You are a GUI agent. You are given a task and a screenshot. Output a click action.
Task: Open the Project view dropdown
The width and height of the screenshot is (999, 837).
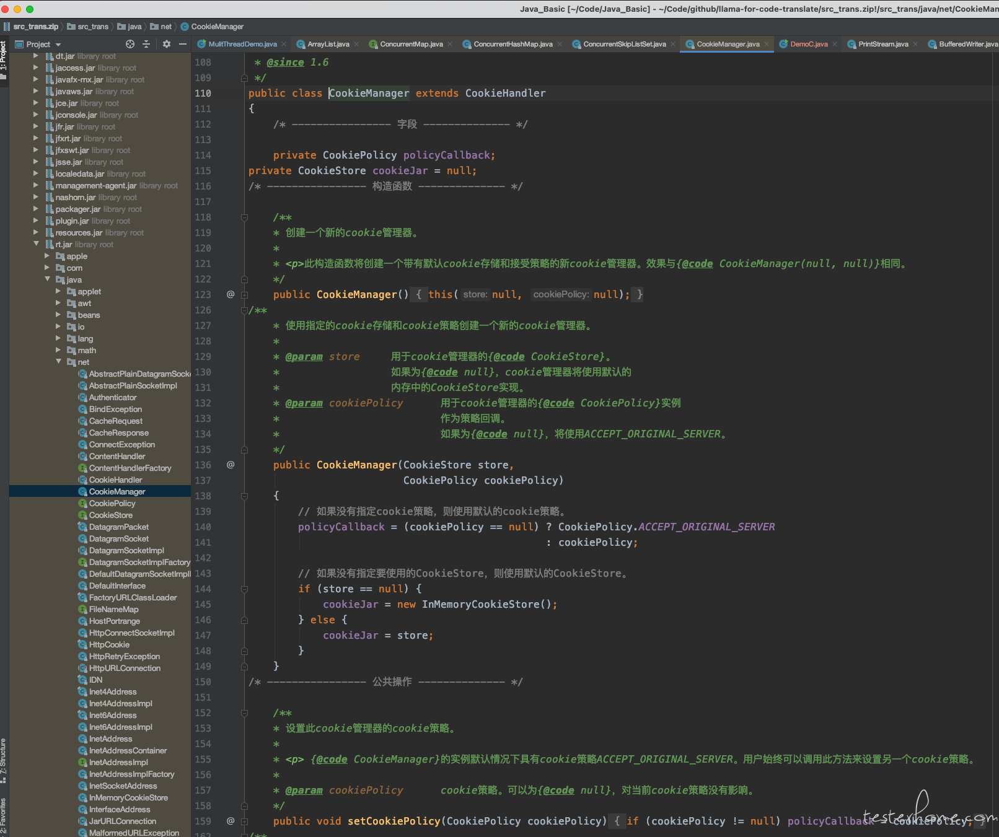click(x=58, y=45)
